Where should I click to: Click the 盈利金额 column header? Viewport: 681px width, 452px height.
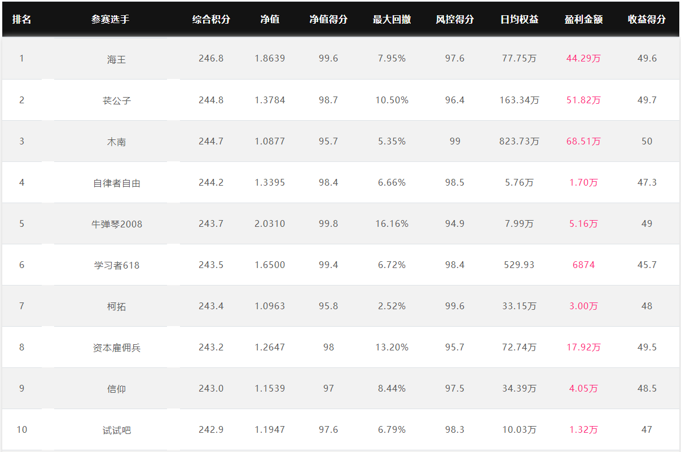[583, 19]
